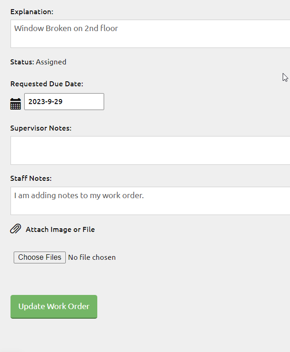Focus the empty Supervisor Notes text box
Image resolution: width=290 pixels, height=352 pixels.
click(150, 150)
